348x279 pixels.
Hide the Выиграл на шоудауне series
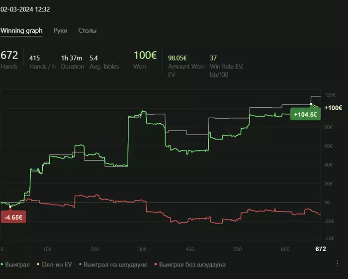pos(114,265)
